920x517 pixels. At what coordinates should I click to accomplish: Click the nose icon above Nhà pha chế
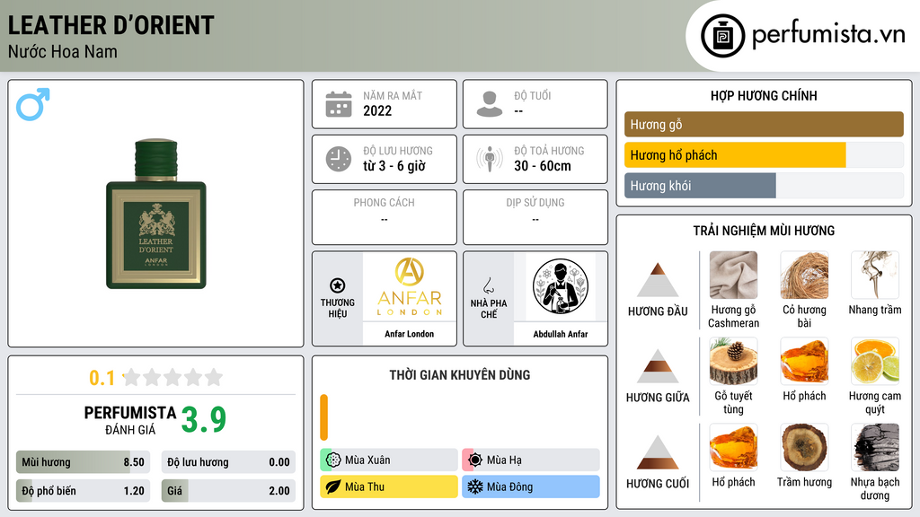coord(488,285)
